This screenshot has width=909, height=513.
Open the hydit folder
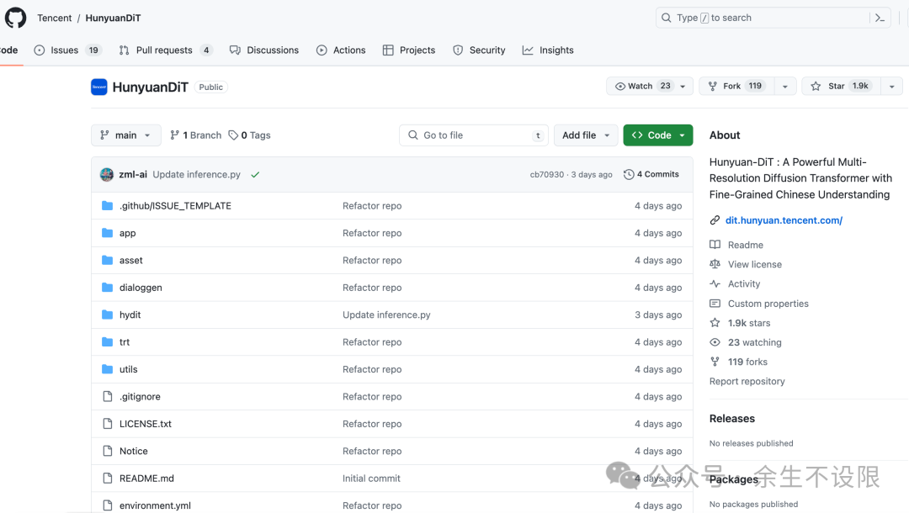click(130, 315)
